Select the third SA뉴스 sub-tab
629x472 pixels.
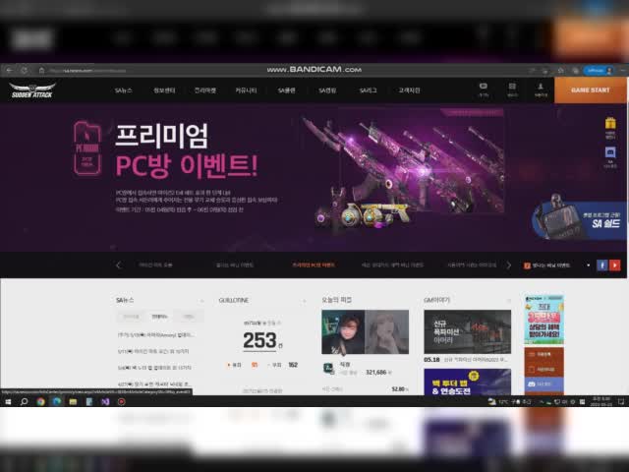[x=189, y=317]
